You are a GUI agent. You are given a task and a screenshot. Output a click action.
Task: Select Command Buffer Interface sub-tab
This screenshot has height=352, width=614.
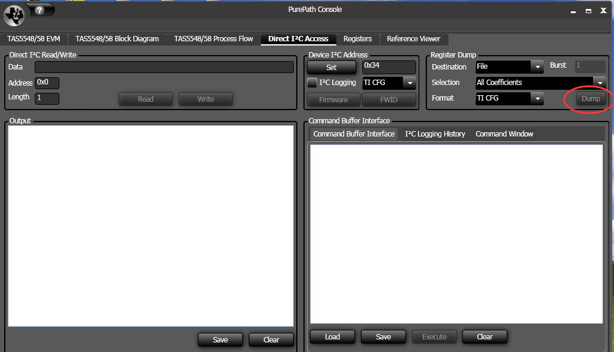354,133
